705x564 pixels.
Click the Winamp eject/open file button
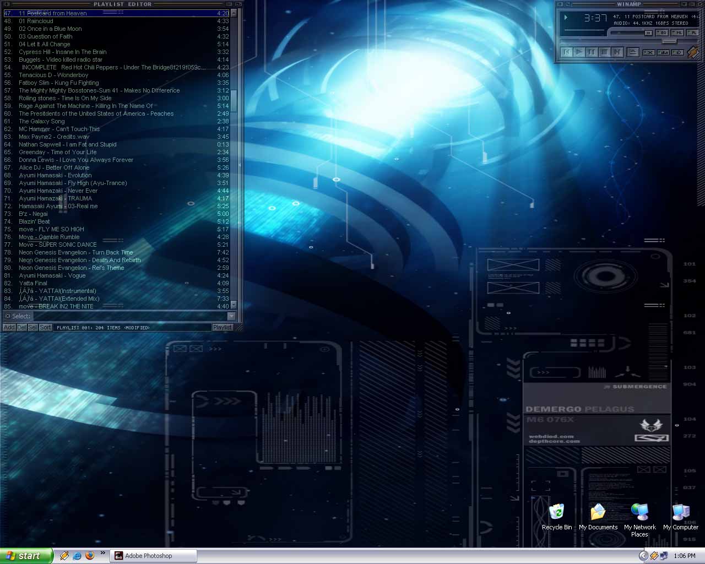pyautogui.click(x=633, y=52)
